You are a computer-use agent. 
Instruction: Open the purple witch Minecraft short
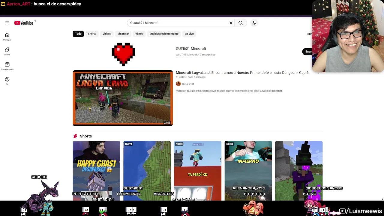pos(299,170)
